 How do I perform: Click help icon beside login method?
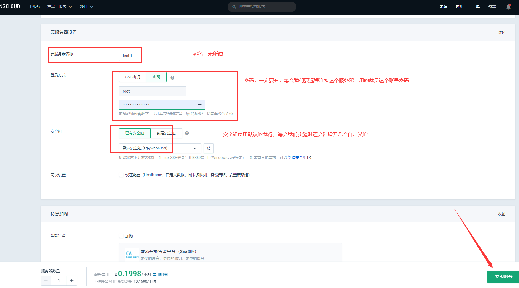pos(172,78)
